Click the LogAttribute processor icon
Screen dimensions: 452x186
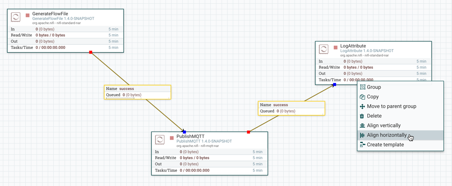324,49
